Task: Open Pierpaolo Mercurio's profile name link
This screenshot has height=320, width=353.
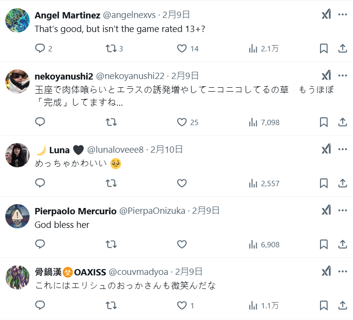Action: tap(76, 211)
